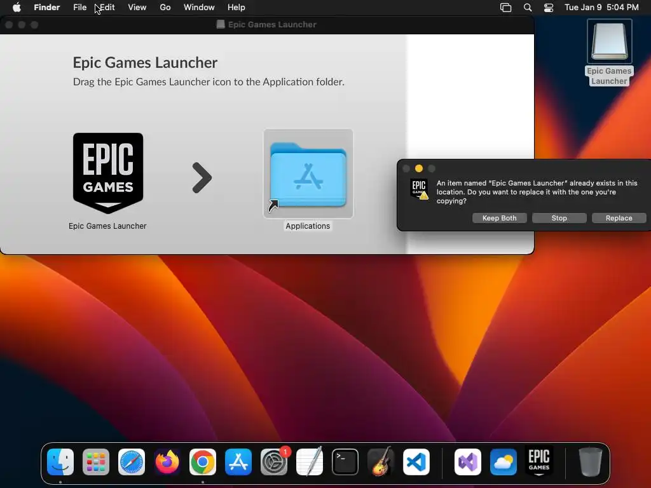Open the App Store from the Dock

[x=238, y=462]
